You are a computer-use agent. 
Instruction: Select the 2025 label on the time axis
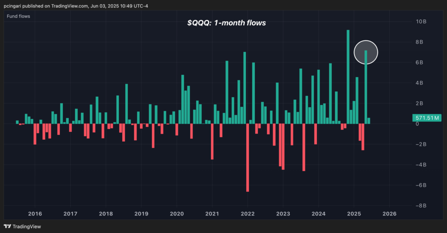click(x=354, y=214)
